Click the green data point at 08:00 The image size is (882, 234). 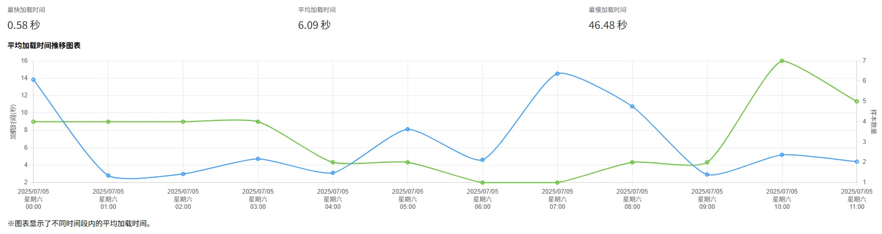tap(632, 162)
